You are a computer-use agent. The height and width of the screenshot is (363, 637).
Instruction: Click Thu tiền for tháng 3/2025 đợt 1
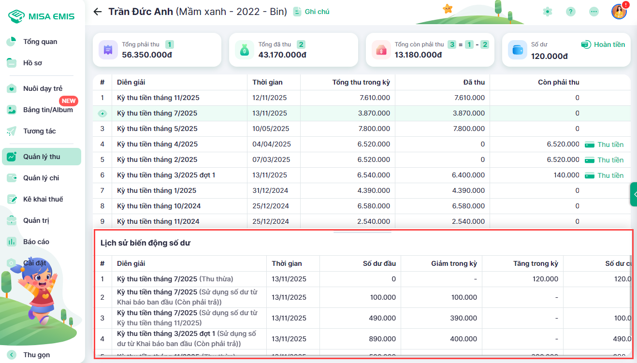(x=605, y=175)
